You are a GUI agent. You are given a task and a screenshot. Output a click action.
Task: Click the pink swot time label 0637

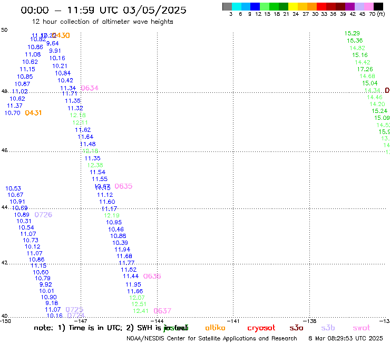[162, 311]
